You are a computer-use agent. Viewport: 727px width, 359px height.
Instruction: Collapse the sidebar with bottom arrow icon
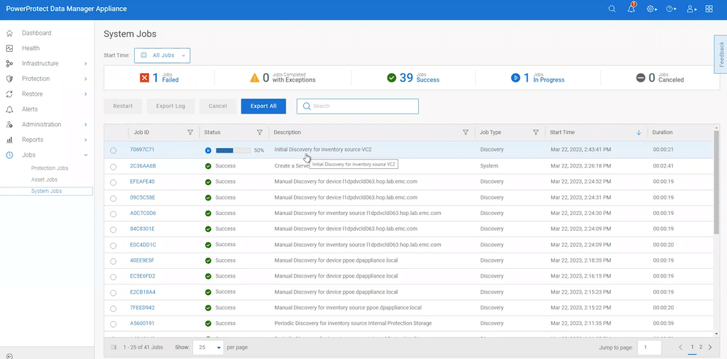[10, 356]
